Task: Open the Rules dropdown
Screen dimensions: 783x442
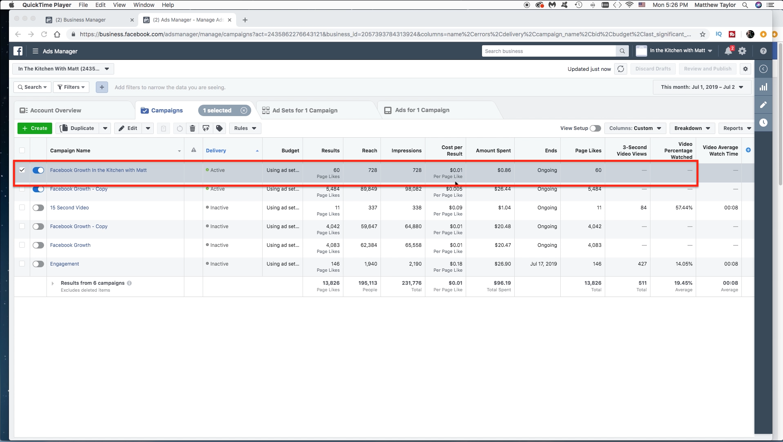Action: (x=245, y=128)
